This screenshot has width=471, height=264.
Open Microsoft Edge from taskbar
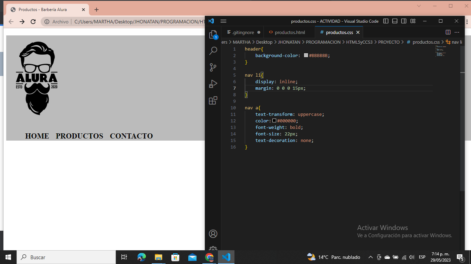coord(141,257)
